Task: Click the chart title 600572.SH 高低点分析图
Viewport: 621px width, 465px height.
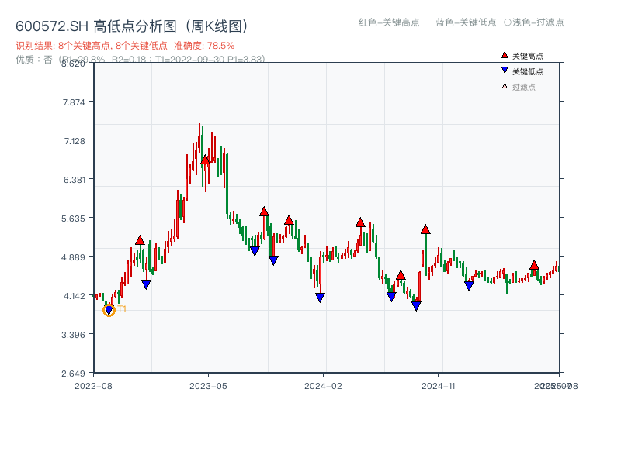Action: point(93,24)
